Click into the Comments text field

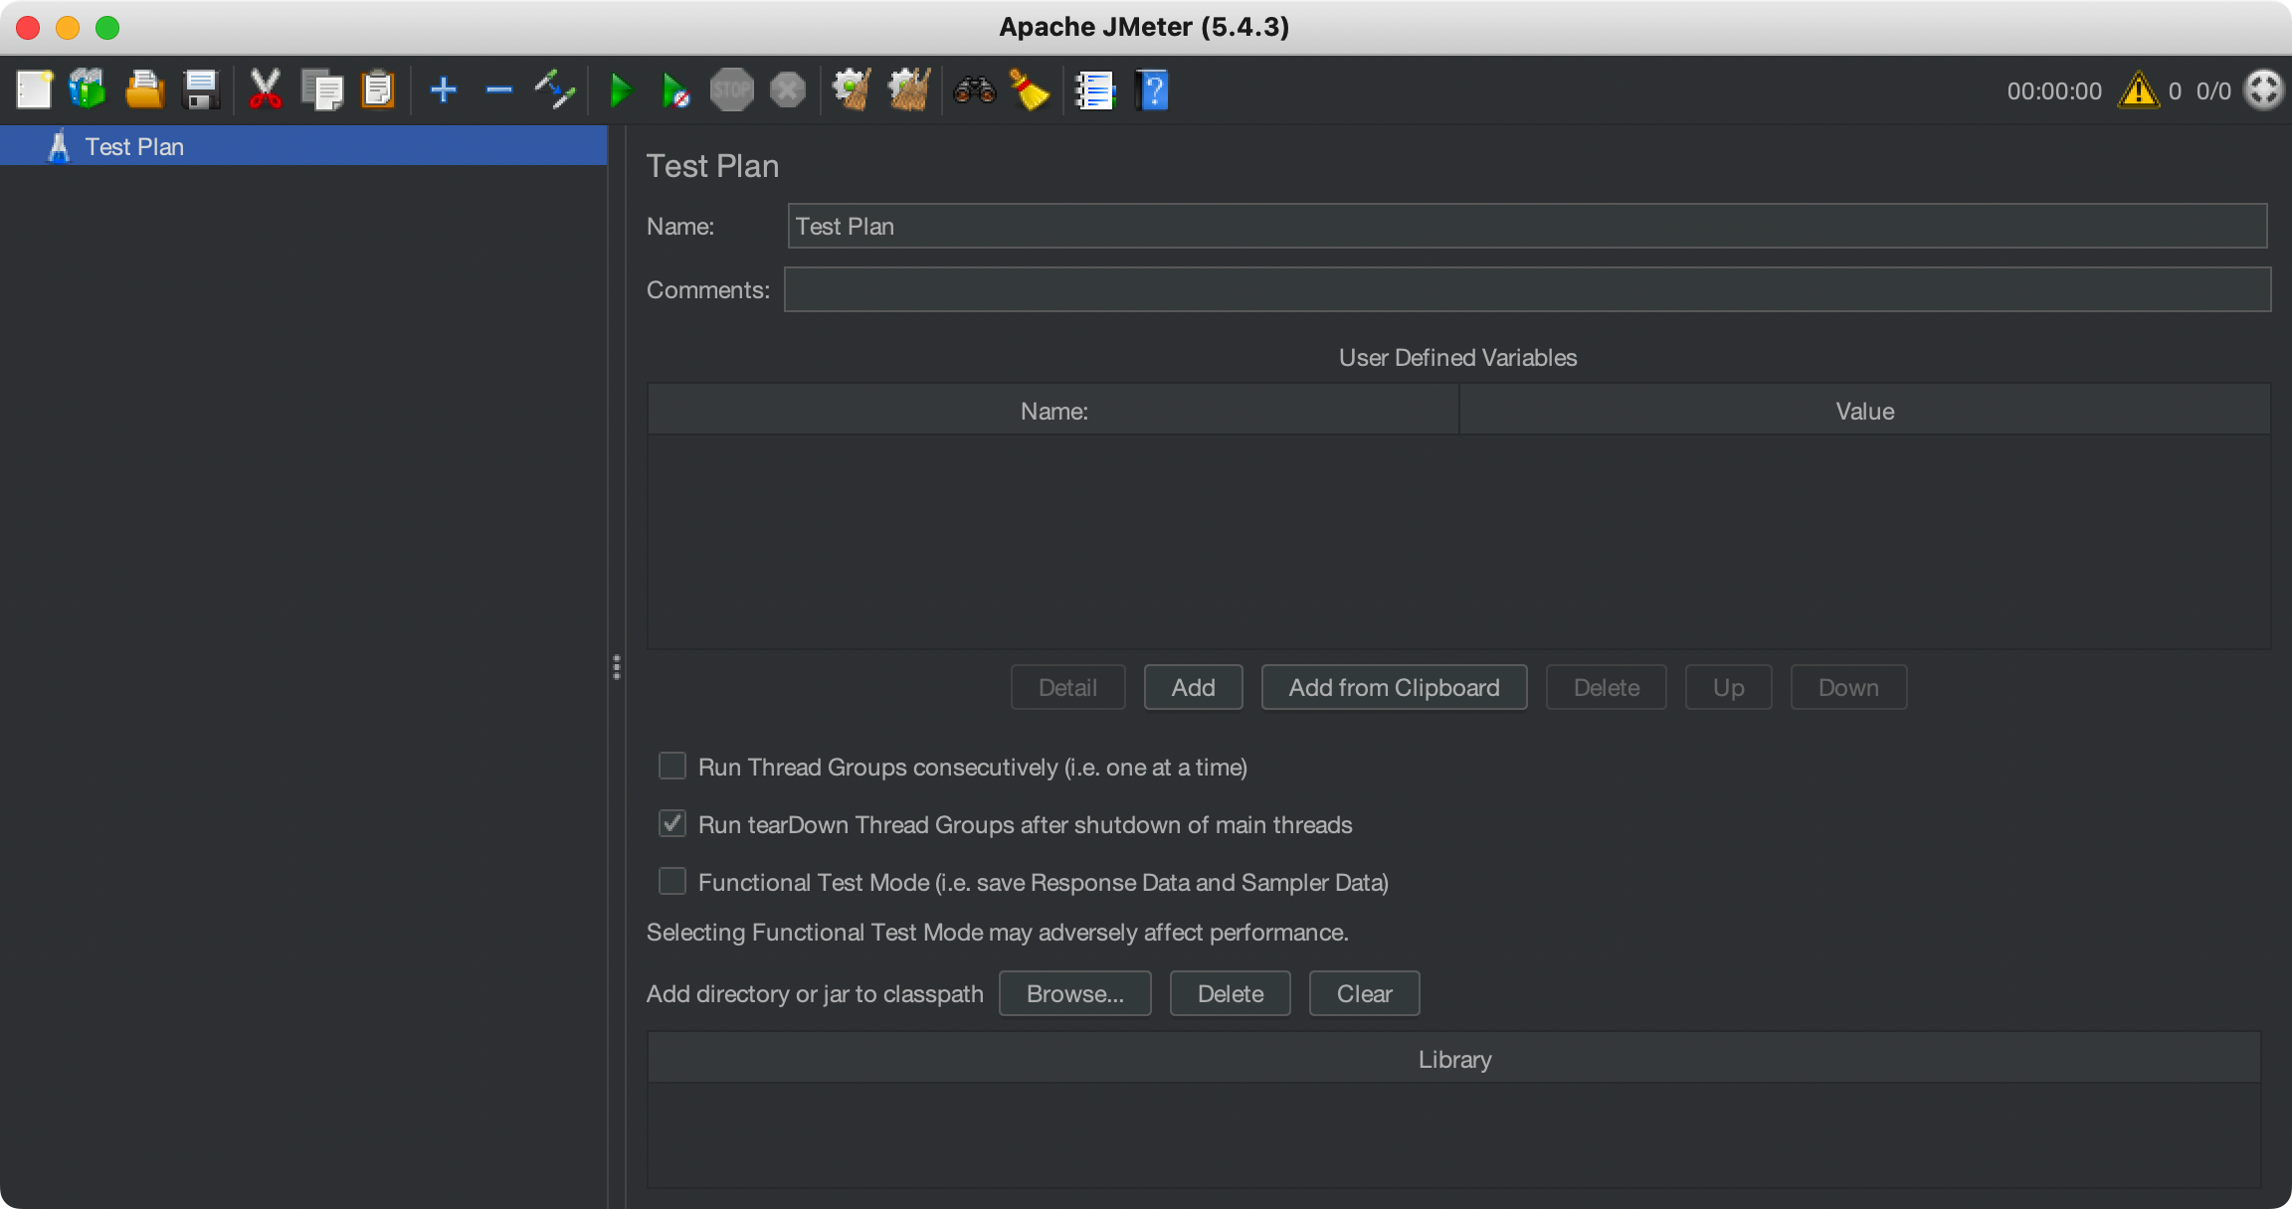(x=1527, y=289)
